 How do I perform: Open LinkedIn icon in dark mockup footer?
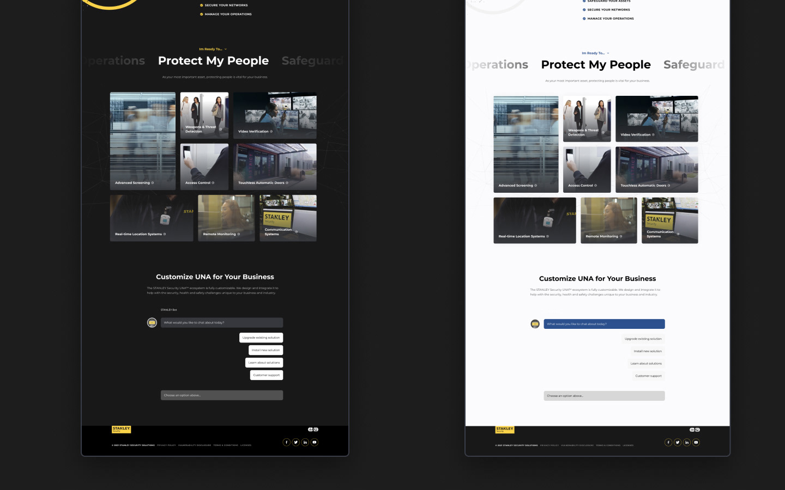(x=305, y=442)
